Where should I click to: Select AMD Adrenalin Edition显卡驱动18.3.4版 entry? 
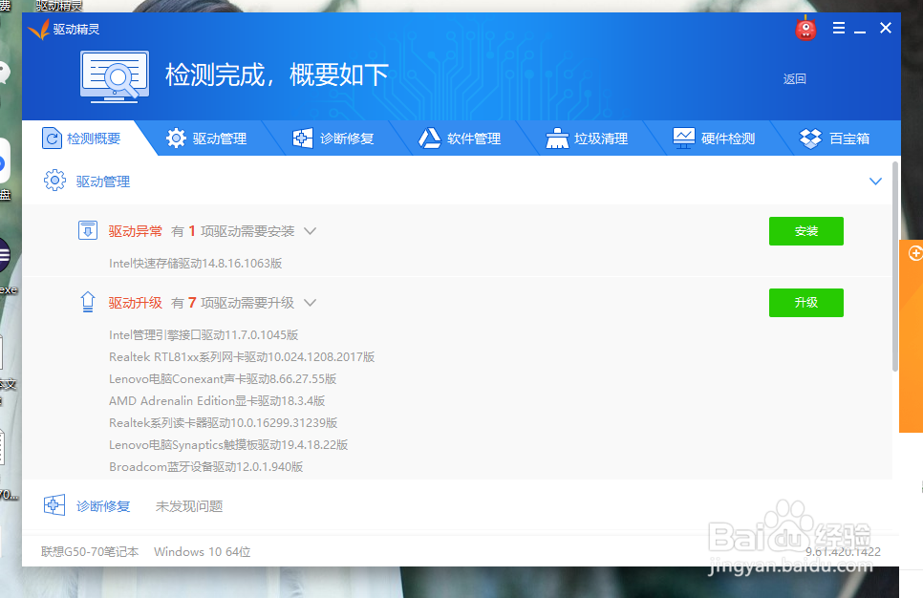coord(217,401)
